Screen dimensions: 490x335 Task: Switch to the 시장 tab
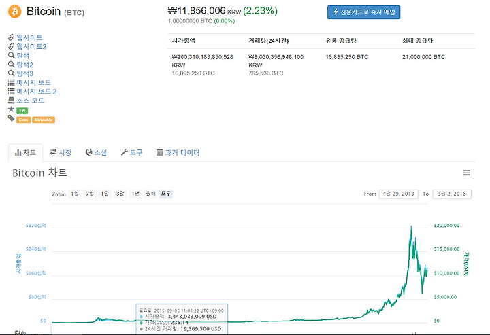pos(61,152)
